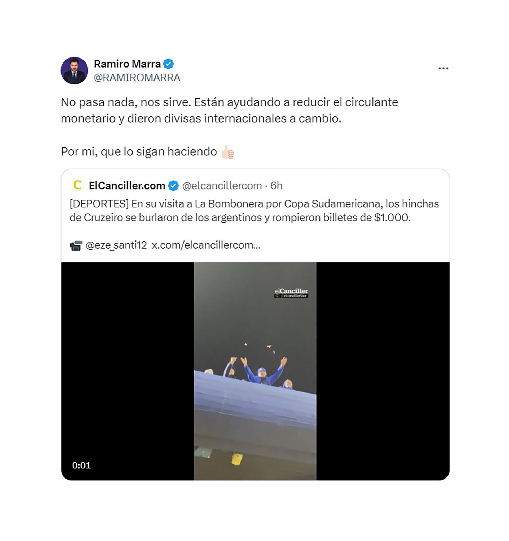Click the @elcancillercom handle
Screen dimensions: 509x541
click(222, 186)
